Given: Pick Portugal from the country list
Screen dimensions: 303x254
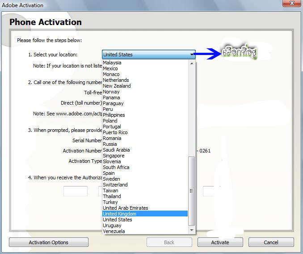Looking at the screenshot, I should 145,127.
